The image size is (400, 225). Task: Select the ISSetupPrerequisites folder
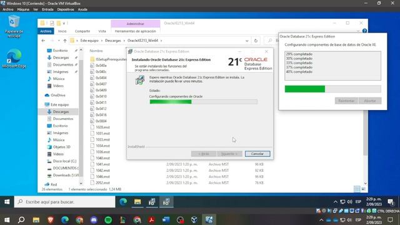108,59
